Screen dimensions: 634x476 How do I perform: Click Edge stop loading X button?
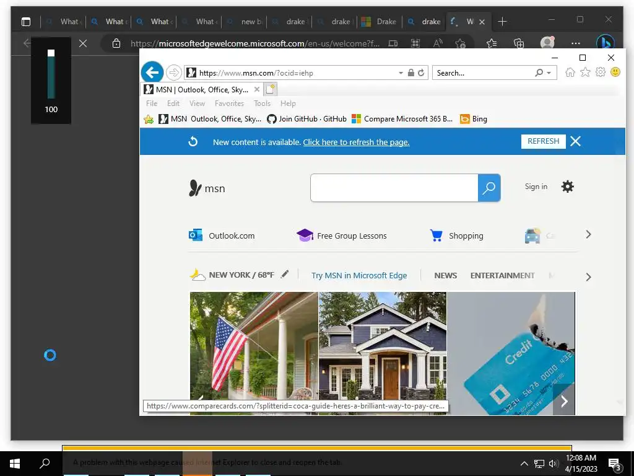click(83, 43)
